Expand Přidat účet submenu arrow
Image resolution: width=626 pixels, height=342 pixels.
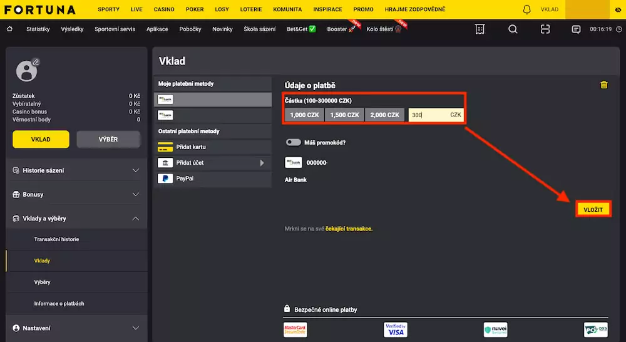click(262, 163)
